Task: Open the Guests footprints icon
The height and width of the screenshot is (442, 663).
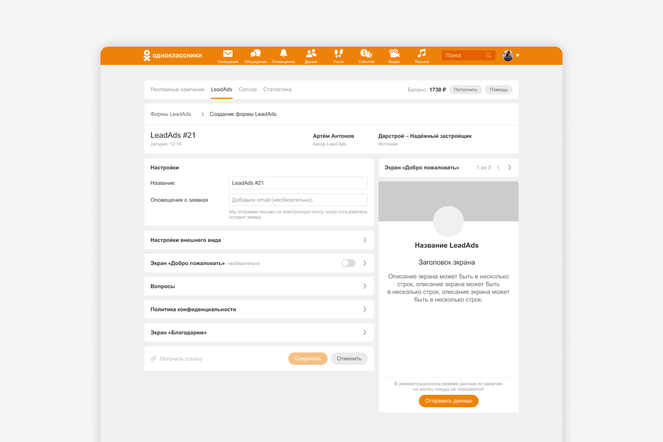Action: click(x=339, y=54)
